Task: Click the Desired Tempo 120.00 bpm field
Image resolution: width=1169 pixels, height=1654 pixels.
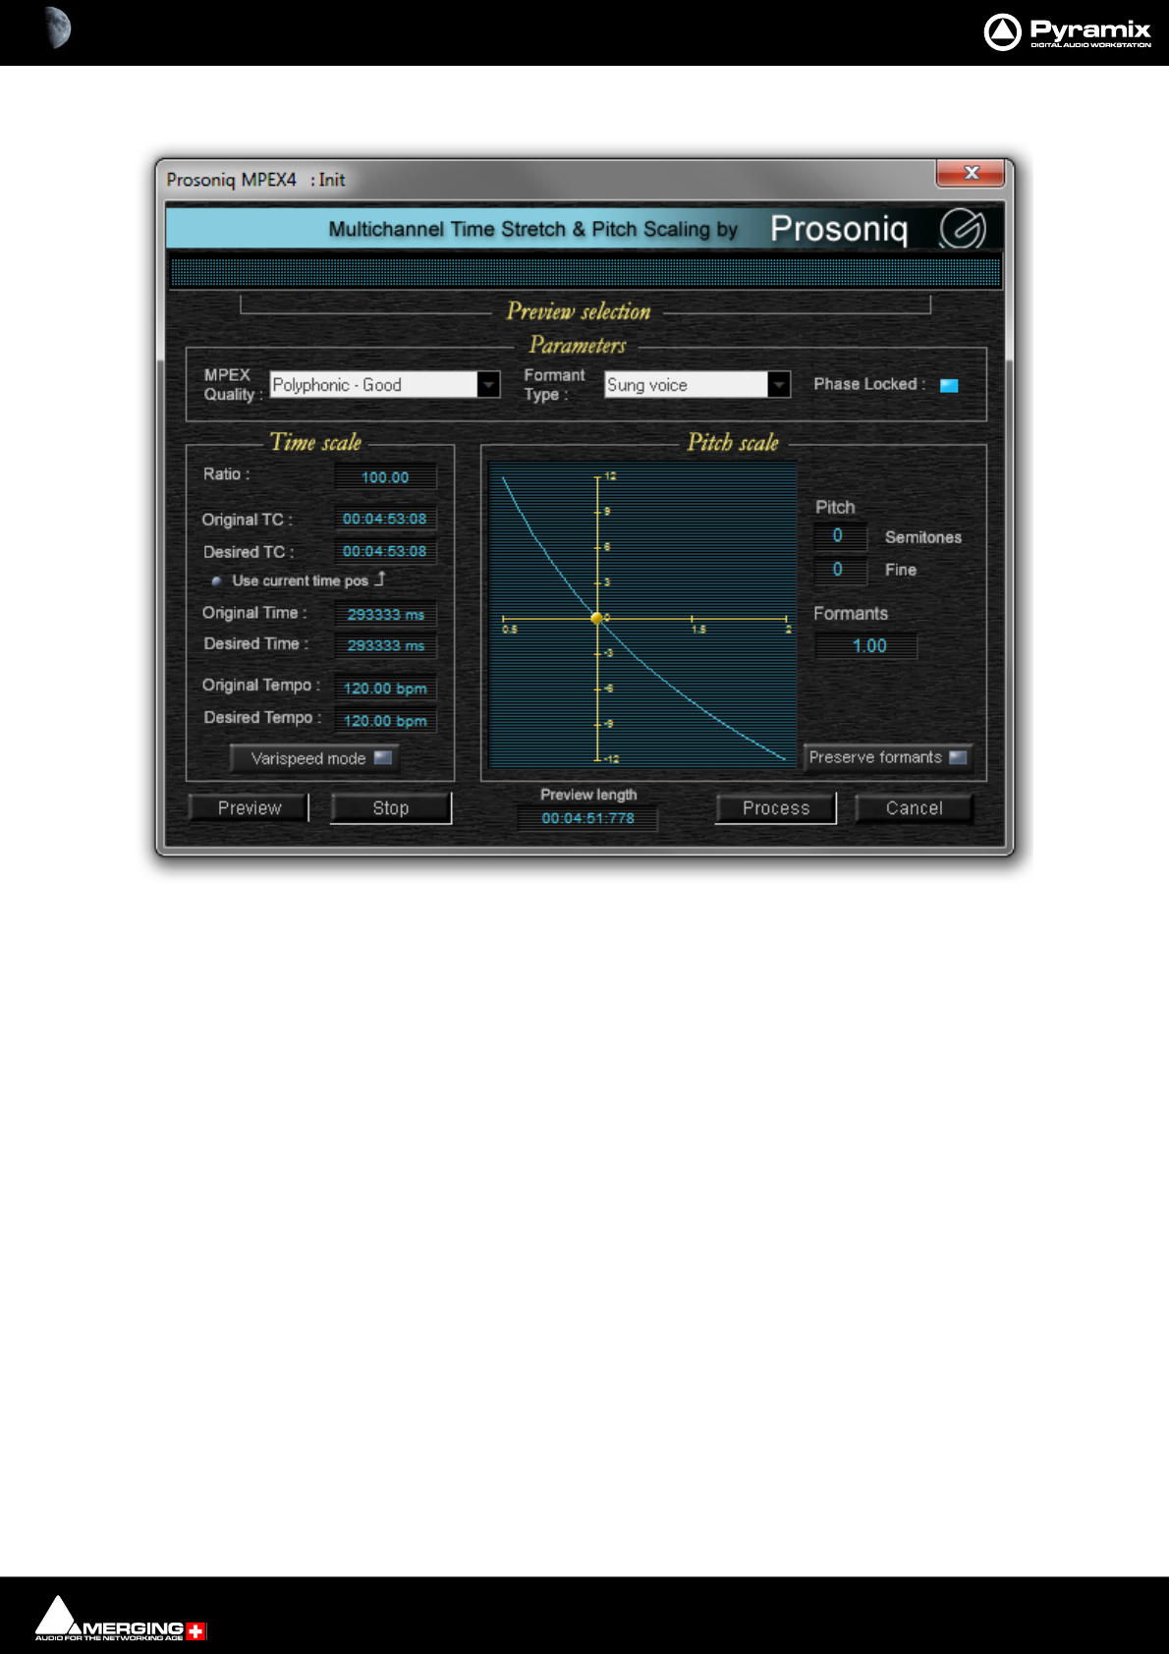Action: (385, 721)
